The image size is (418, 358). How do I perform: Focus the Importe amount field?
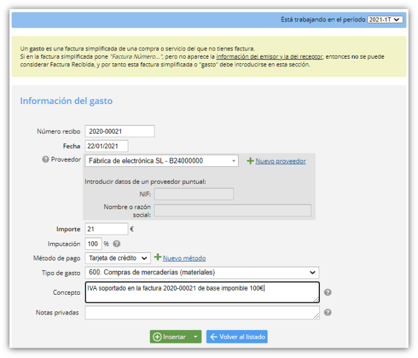click(106, 229)
